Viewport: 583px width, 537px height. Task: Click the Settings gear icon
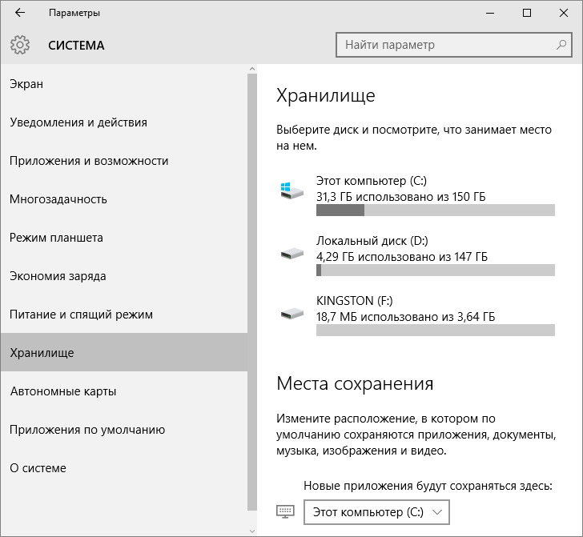click(x=20, y=45)
